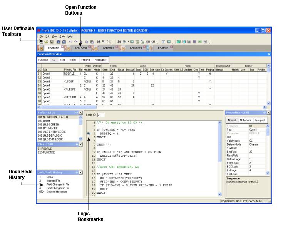This screenshot has width=308, height=231.
Task: Open the overflow arrow at the toolbar's end
Action: pos(209,43)
